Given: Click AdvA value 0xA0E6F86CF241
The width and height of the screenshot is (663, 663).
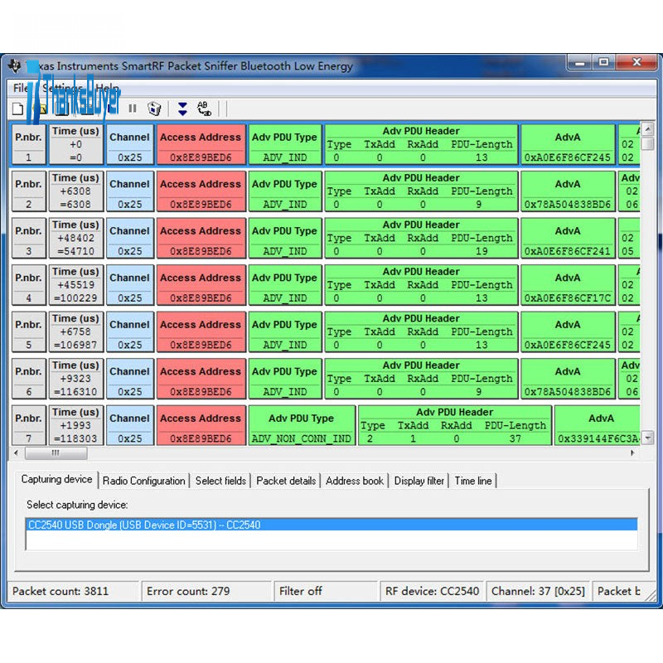Looking at the screenshot, I should coord(568,252).
